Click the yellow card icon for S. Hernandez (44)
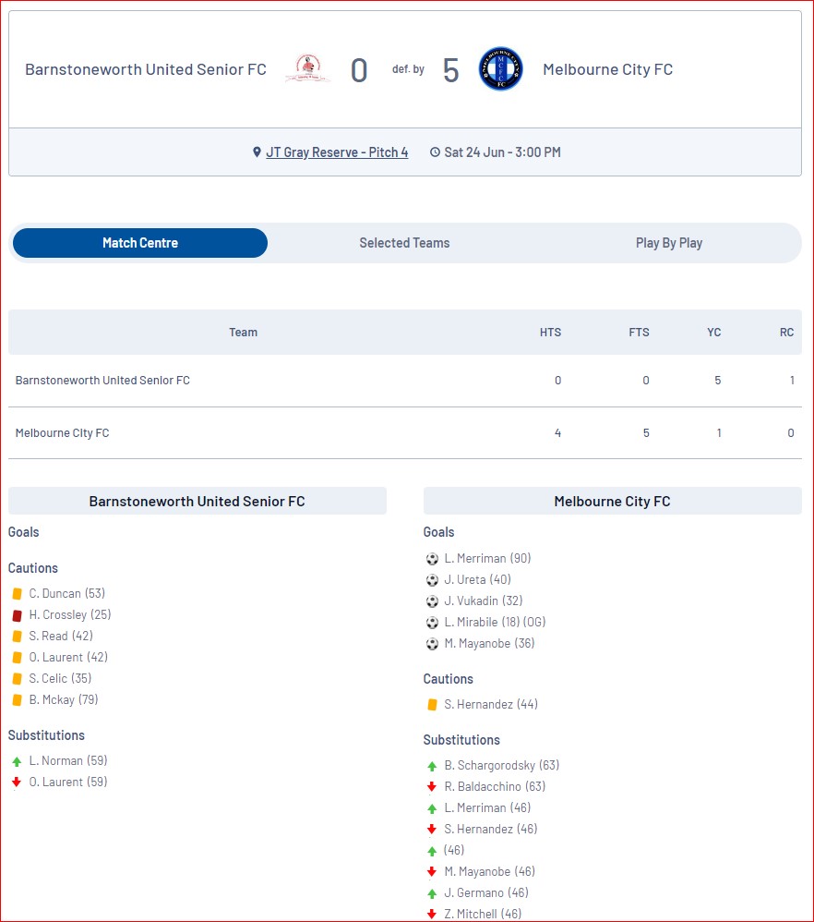The height and width of the screenshot is (922, 814). (432, 705)
